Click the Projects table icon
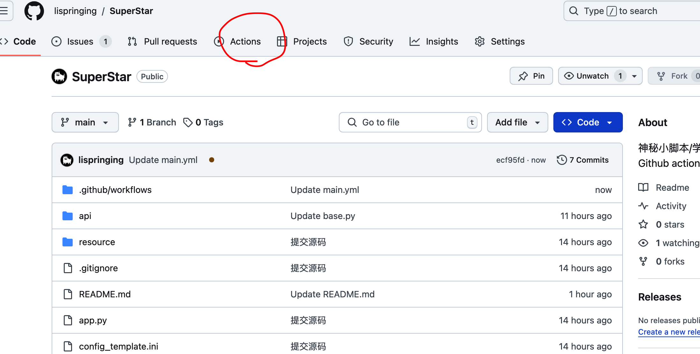The height and width of the screenshot is (354, 700). point(282,41)
